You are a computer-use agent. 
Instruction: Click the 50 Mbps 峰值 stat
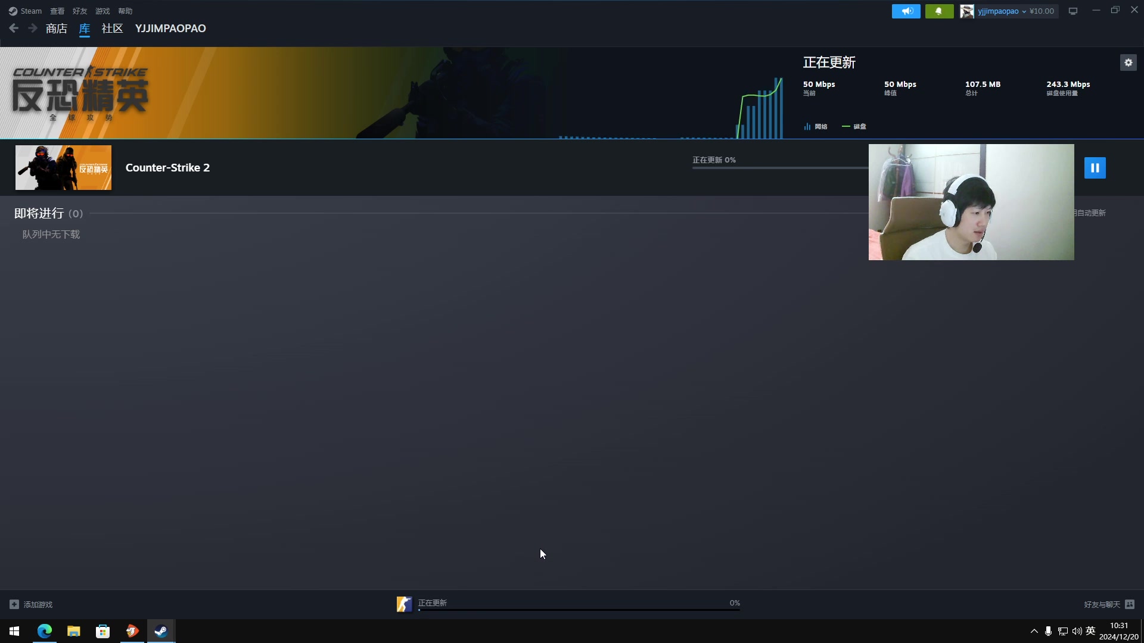pyautogui.click(x=900, y=88)
